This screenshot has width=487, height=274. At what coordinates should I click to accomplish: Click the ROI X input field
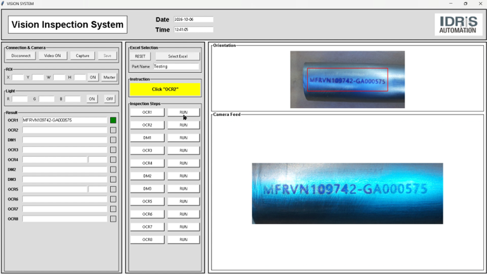18,77
